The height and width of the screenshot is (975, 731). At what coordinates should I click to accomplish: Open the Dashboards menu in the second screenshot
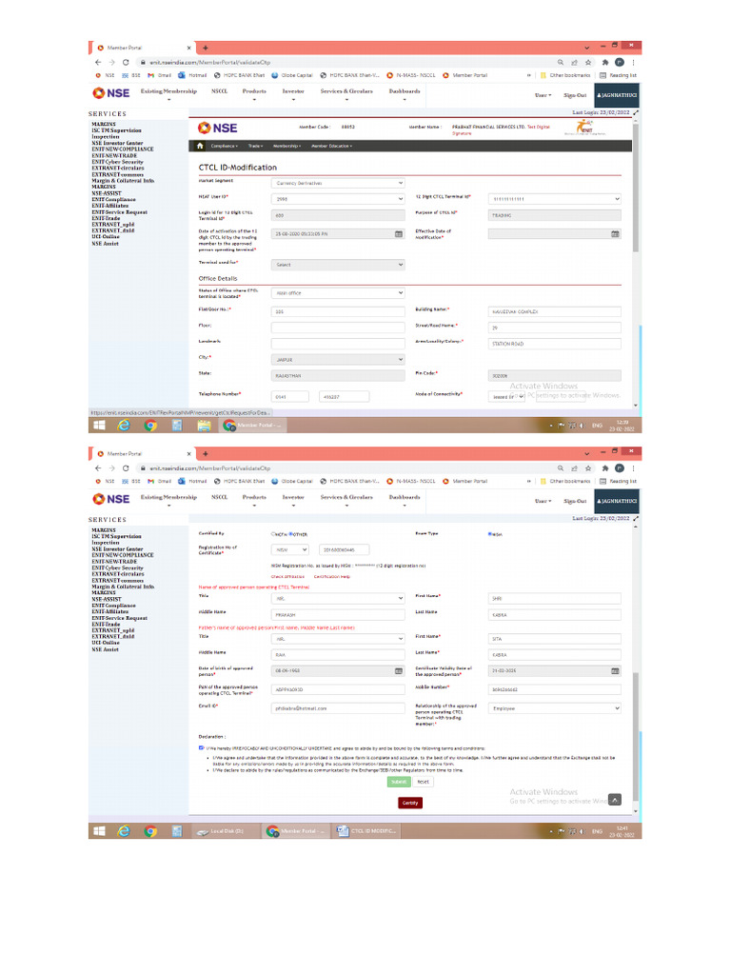[x=404, y=498]
